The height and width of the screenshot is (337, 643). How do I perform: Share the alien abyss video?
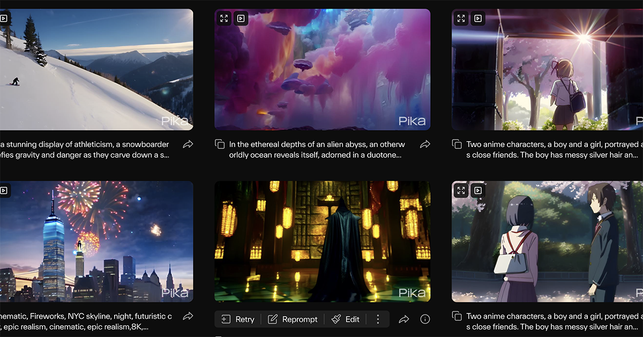[425, 144]
